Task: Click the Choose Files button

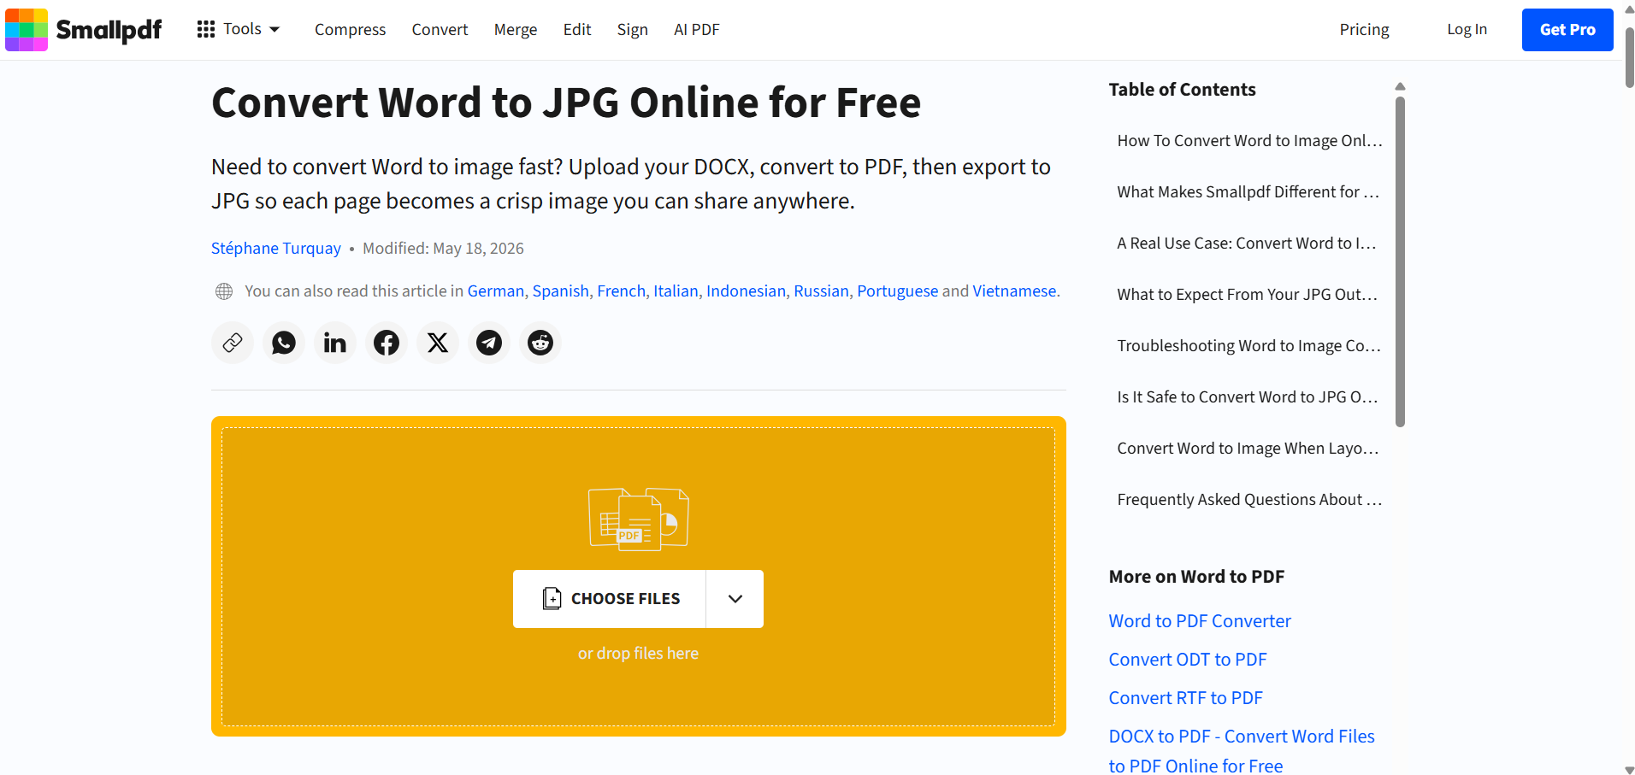Action: (610, 599)
